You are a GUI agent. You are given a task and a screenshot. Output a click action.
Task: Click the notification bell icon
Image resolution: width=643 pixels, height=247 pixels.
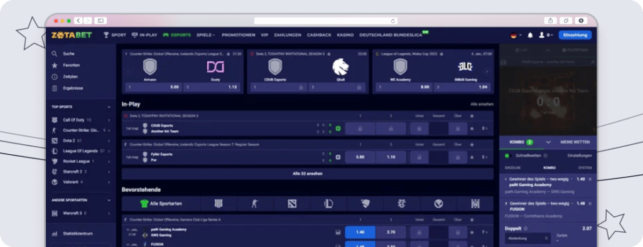(530, 35)
